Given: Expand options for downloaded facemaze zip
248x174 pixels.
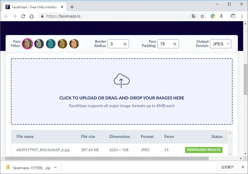Looking at the screenshot, I should pos(55,167).
